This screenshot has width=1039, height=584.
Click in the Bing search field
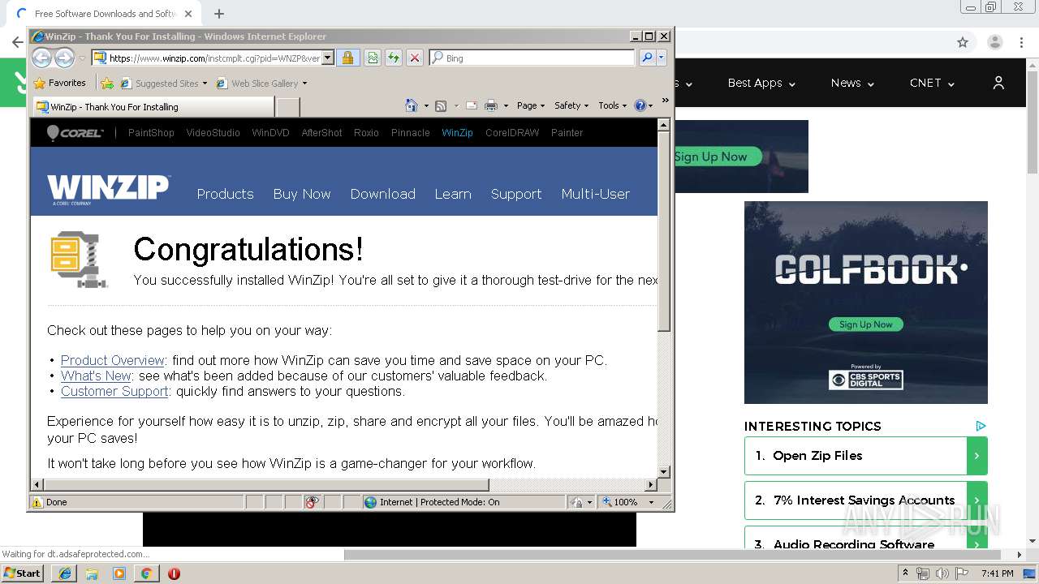click(x=532, y=58)
